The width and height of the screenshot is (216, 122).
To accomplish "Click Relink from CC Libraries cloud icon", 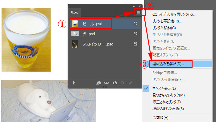I will 98,83.
